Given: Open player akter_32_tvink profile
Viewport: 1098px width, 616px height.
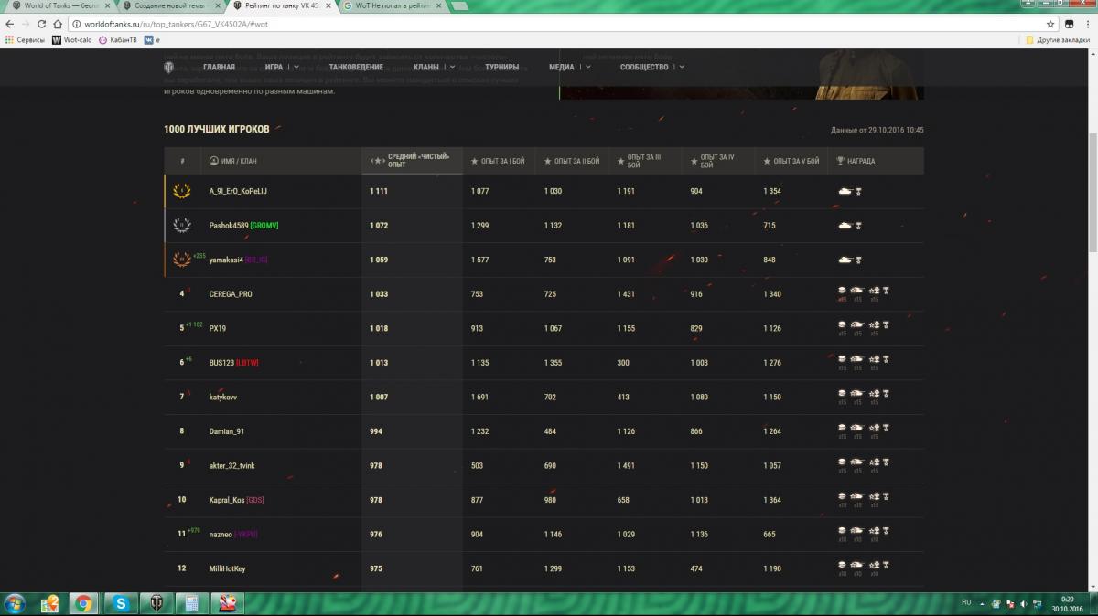Looking at the screenshot, I should coord(232,466).
